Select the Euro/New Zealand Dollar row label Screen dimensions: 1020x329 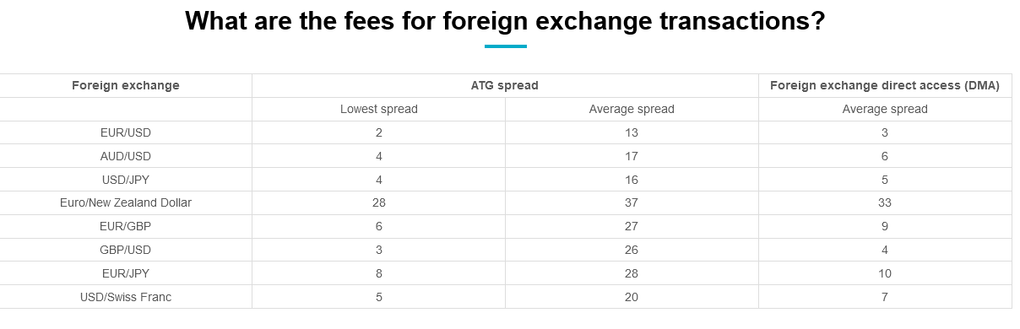pos(126,202)
